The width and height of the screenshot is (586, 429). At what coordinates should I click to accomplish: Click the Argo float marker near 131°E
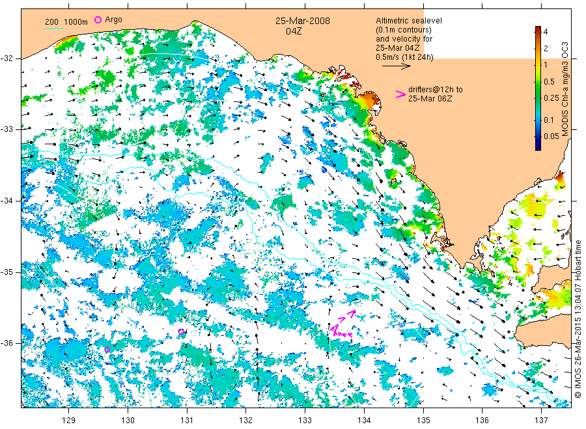[181, 331]
